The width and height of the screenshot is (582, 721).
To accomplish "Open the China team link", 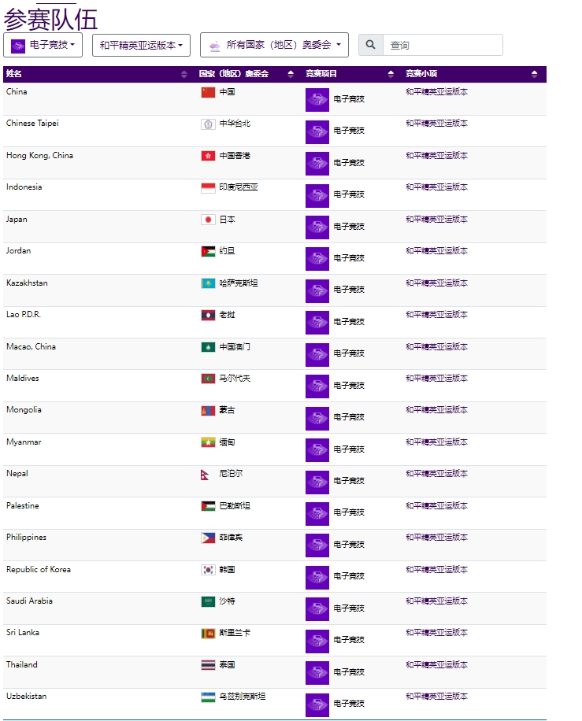I will (17, 91).
